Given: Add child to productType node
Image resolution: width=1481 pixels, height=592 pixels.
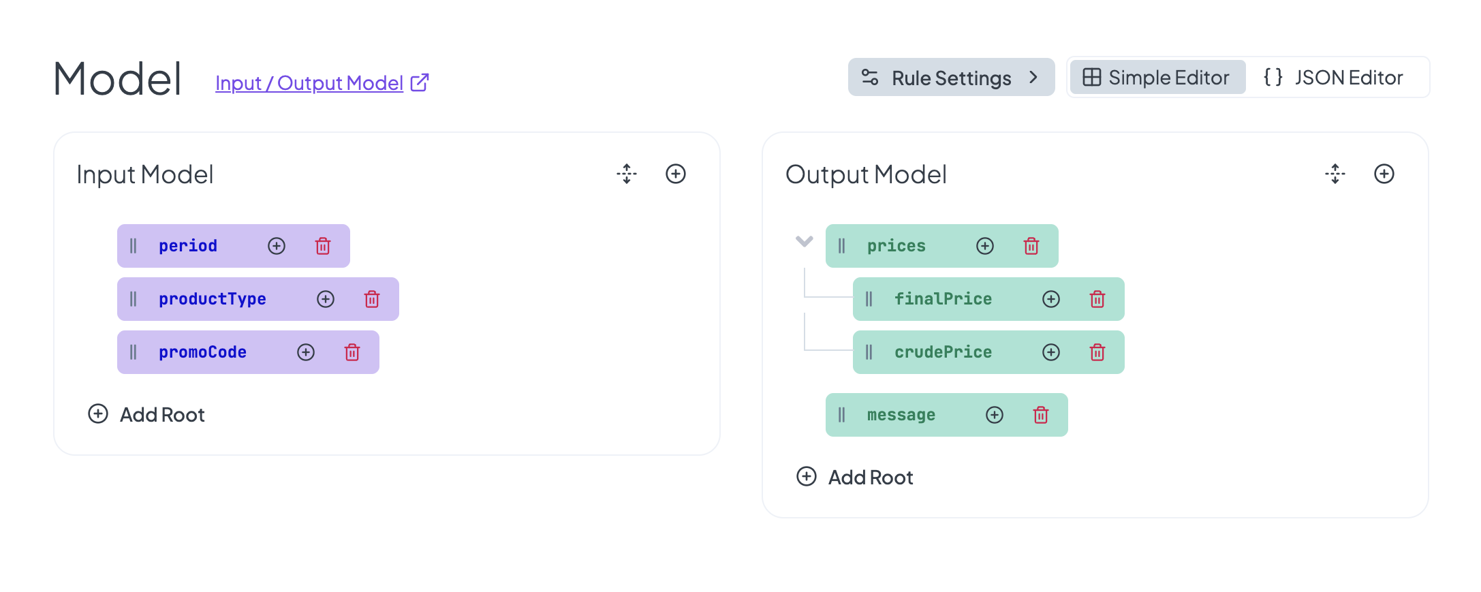Looking at the screenshot, I should pos(326,299).
